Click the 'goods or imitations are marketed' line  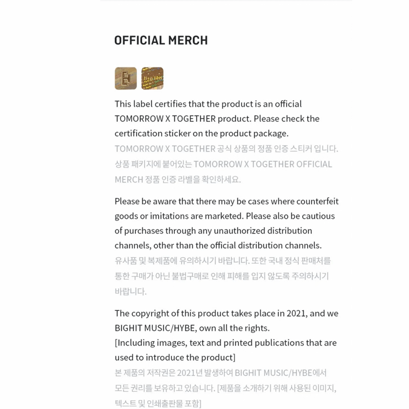224,216
